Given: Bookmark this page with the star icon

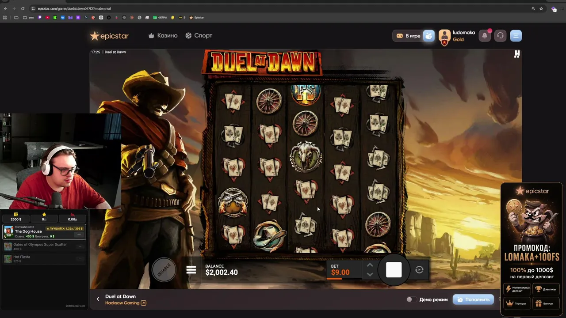Looking at the screenshot, I should 541,8.
